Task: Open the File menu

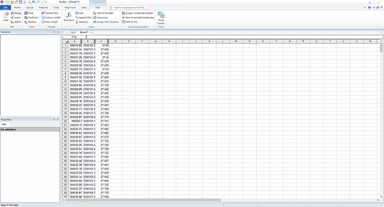Action: (x=5, y=7)
